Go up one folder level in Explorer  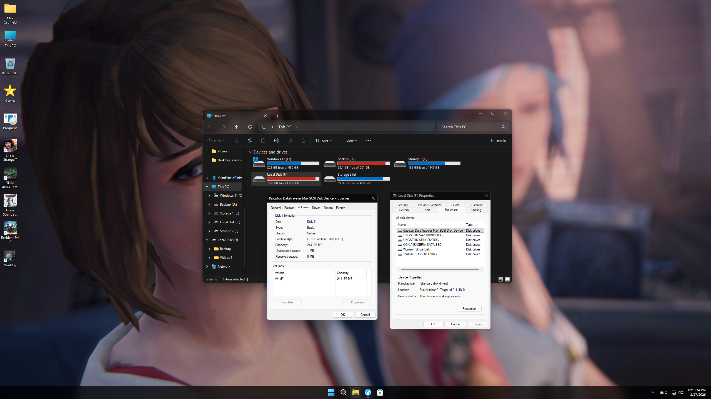point(237,127)
